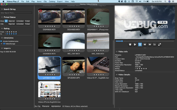Toggle Show Picked filter
The height and width of the screenshot is (110, 177).
click(27, 21)
